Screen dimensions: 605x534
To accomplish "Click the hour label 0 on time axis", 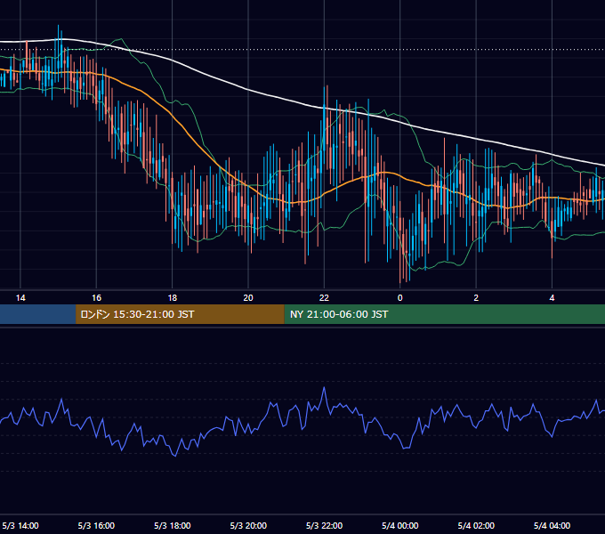I will pos(400,298).
